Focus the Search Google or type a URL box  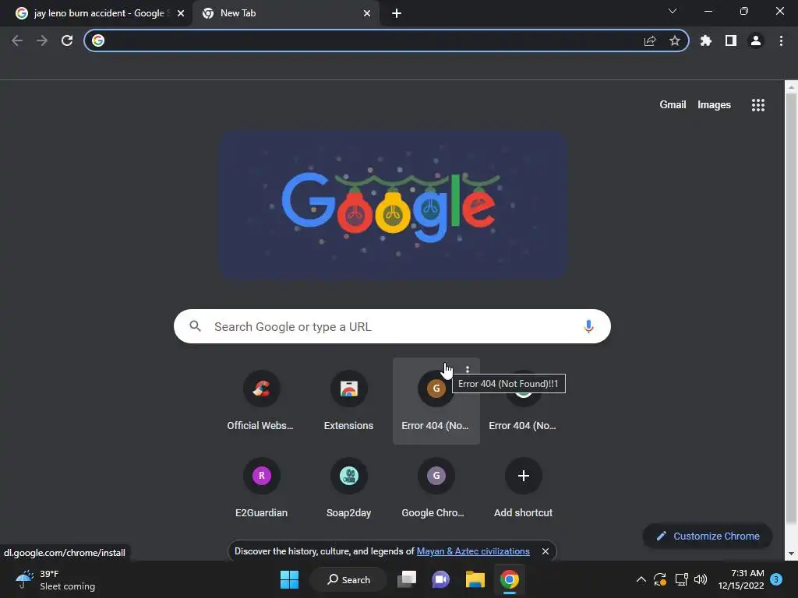(x=392, y=326)
